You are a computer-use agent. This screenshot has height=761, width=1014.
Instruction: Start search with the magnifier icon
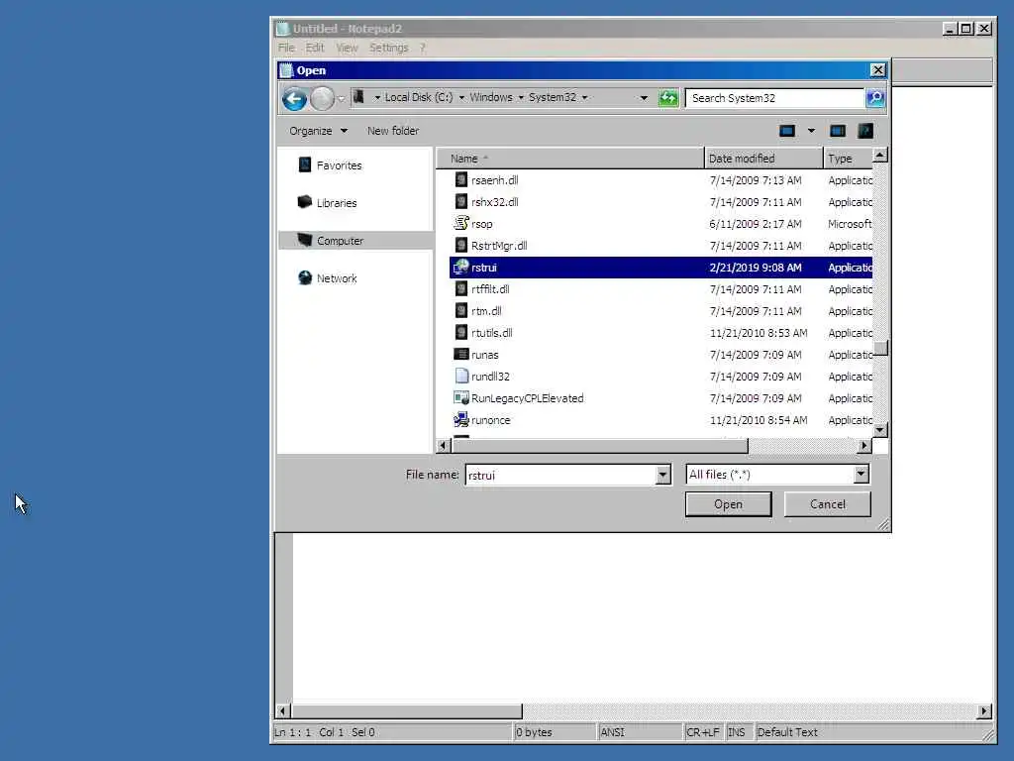click(875, 98)
